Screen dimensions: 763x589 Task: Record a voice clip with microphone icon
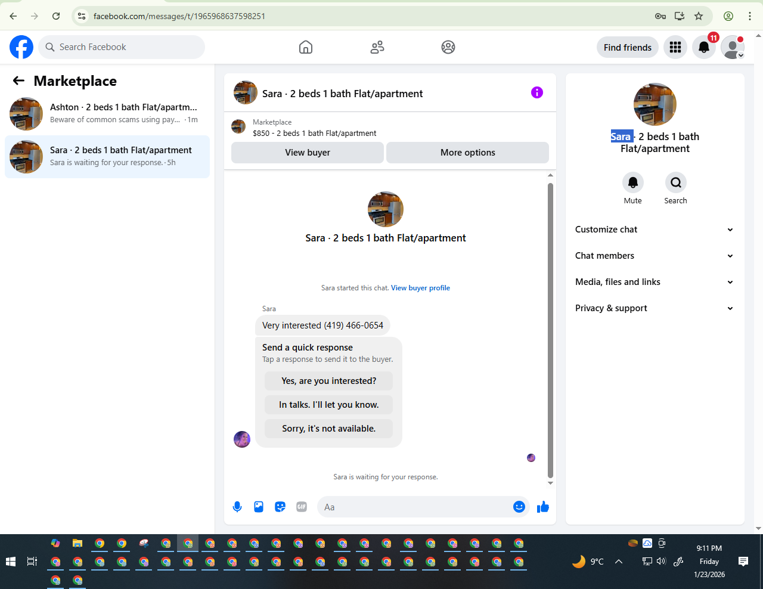(237, 507)
